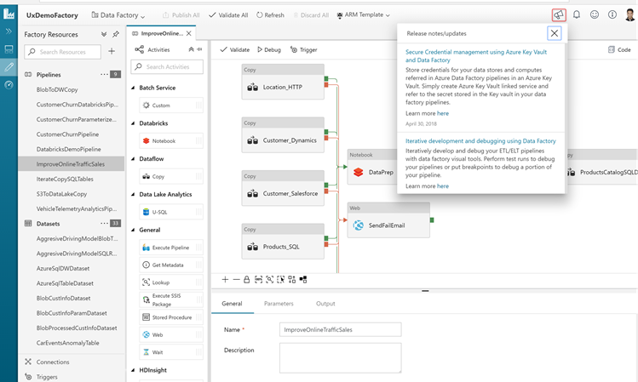Click the Code view icon
This screenshot has height=382, width=638.
611,49
